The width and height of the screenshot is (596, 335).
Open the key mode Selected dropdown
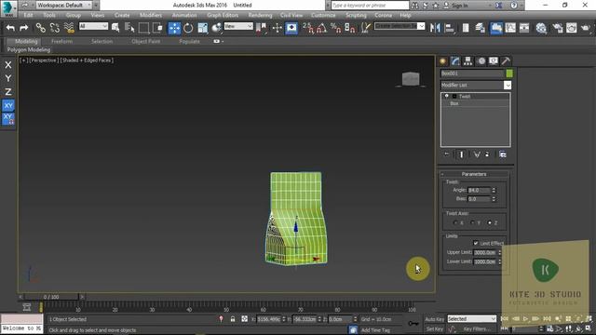472,319
